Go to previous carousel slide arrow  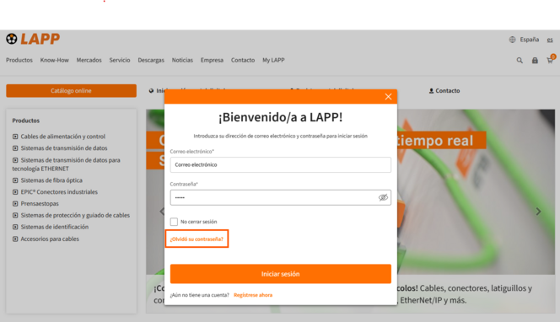point(162,212)
